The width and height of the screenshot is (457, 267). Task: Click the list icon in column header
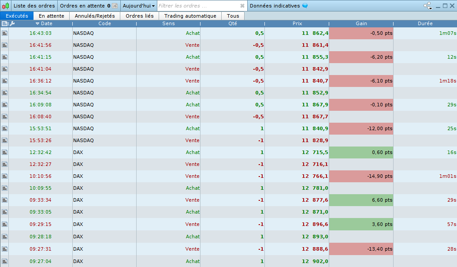[x=4, y=23]
